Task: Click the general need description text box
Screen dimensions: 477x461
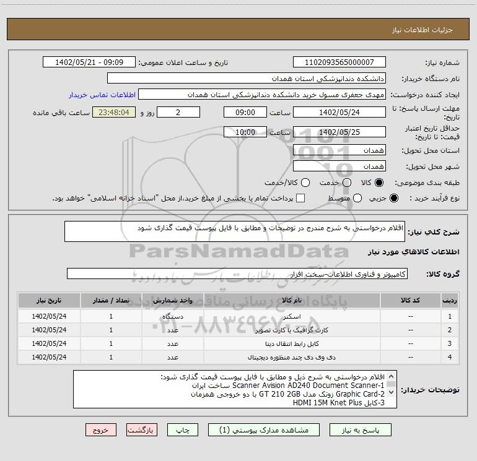Action: [235, 231]
